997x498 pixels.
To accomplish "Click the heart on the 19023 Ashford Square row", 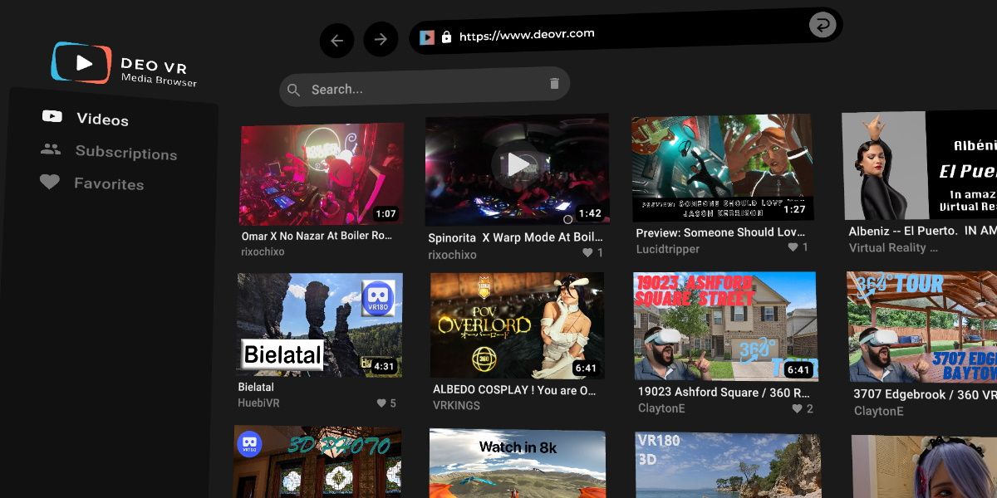I will [797, 408].
